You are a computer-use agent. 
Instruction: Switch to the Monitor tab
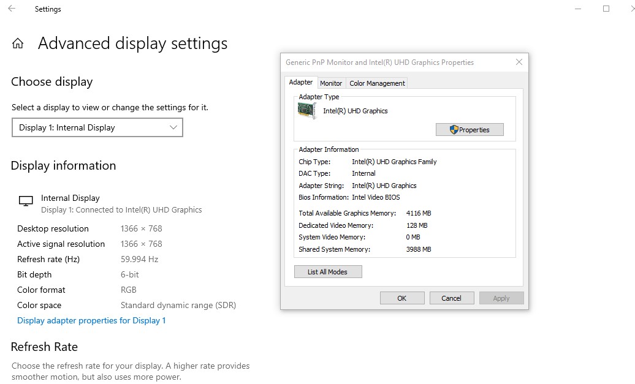[331, 83]
